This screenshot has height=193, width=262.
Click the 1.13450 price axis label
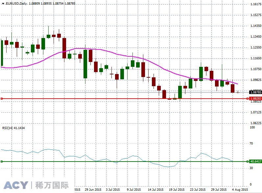click(x=256, y=37)
